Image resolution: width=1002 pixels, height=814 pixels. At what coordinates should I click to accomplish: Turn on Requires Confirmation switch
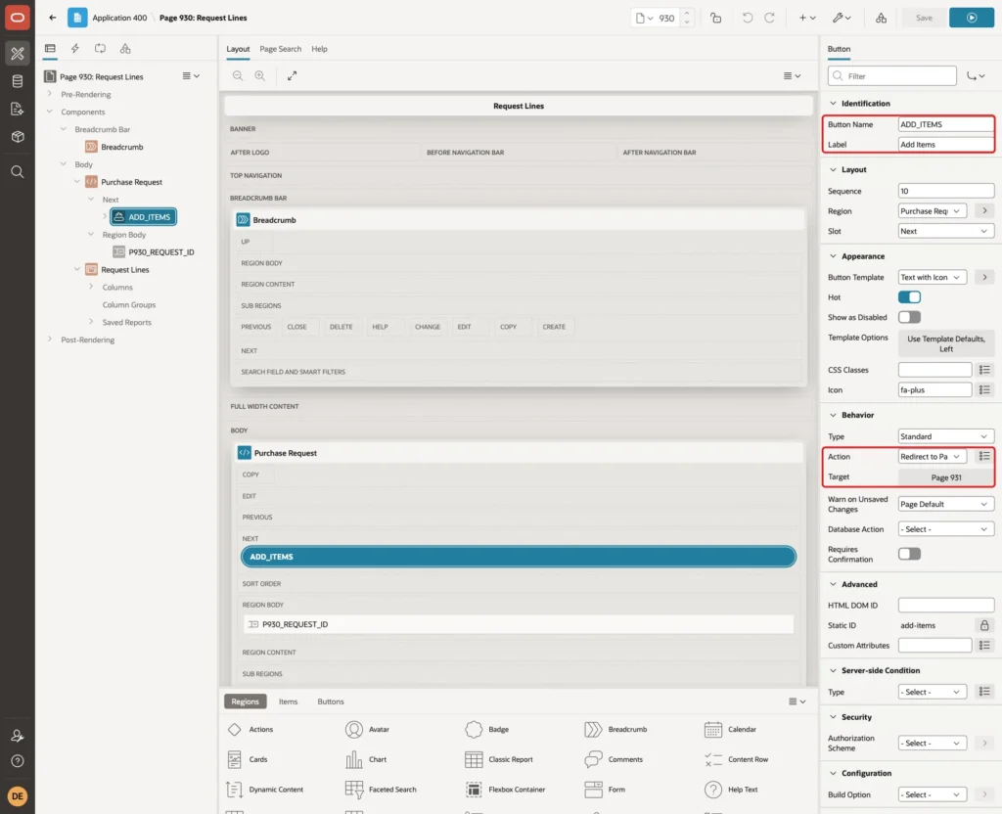tap(909, 554)
